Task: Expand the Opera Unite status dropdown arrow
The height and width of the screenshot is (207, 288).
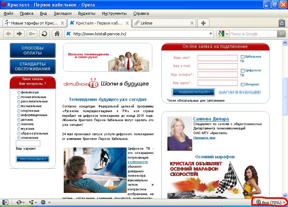Action: click(x=36, y=203)
